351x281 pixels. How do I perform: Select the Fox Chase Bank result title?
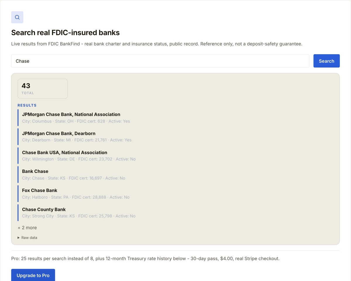pyautogui.click(x=39, y=190)
